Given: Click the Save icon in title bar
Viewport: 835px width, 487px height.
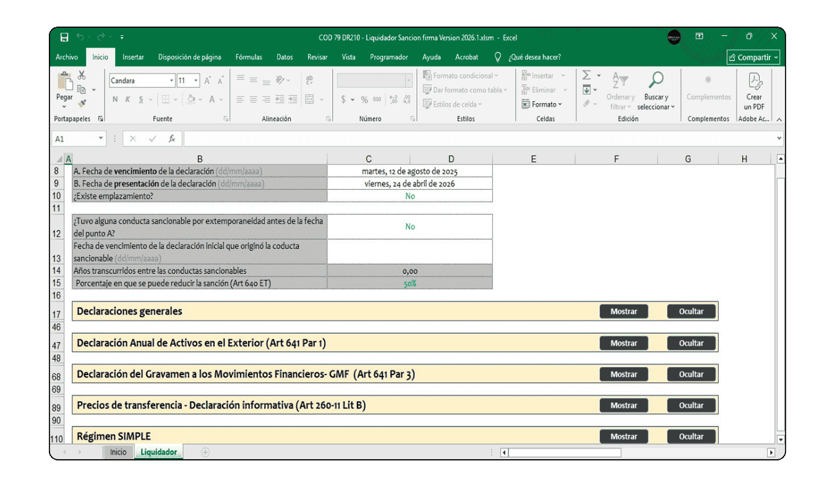Looking at the screenshot, I should pyautogui.click(x=64, y=37).
